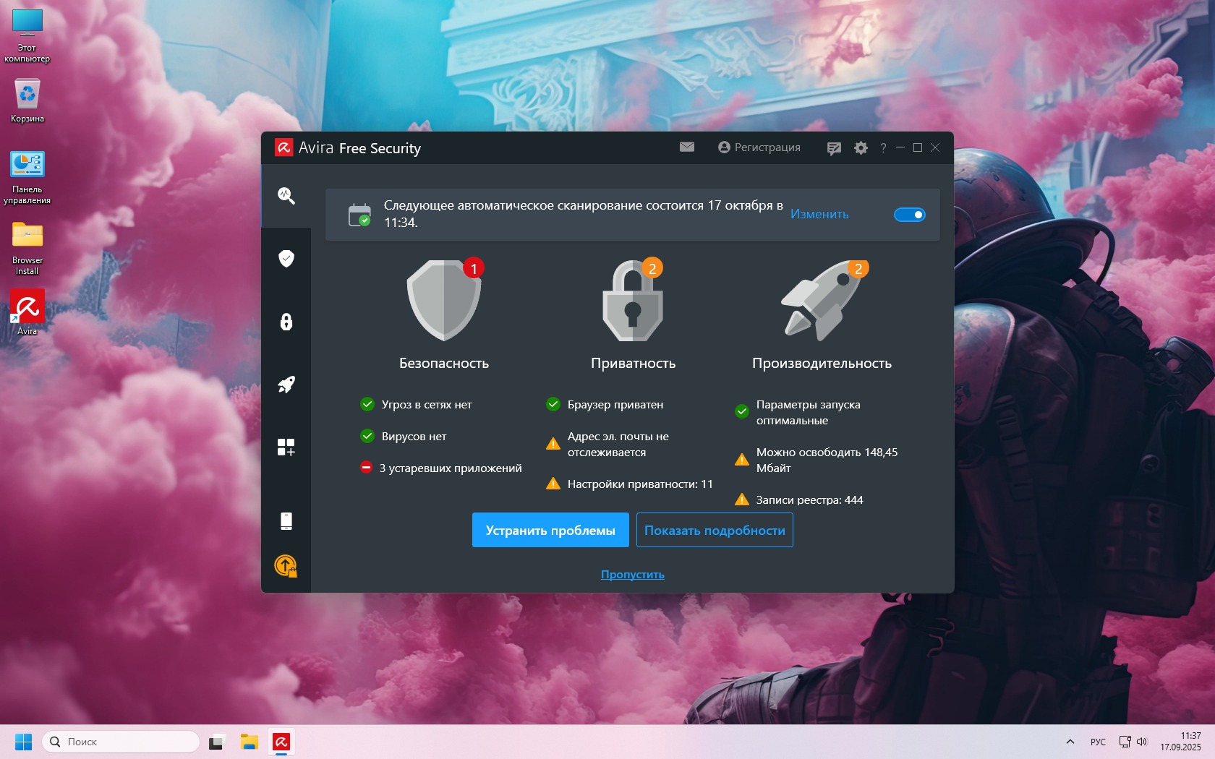Click the '3 устаревших приложений' warning
The width and height of the screenshot is (1215, 759).
(441, 468)
